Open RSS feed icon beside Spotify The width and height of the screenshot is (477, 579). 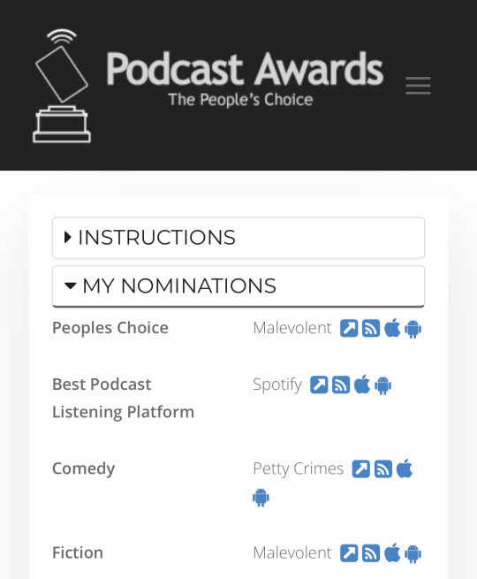click(341, 385)
